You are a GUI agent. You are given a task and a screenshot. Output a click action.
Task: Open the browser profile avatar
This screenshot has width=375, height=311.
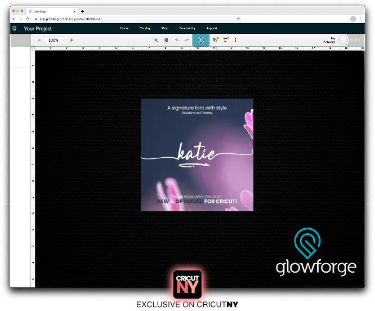(353, 19)
